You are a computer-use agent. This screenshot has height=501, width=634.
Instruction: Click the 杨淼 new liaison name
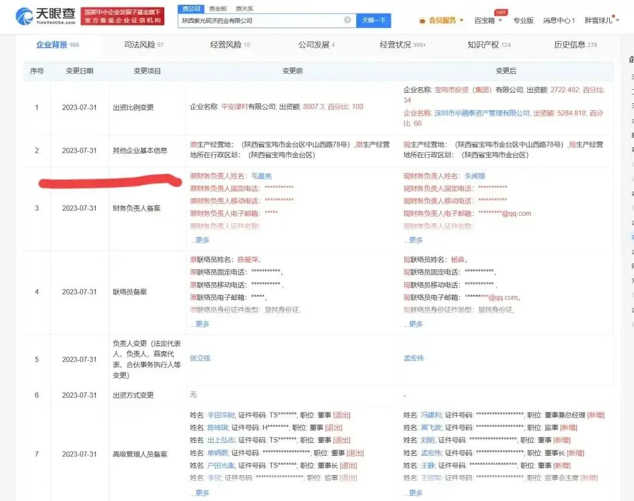tap(458, 259)
